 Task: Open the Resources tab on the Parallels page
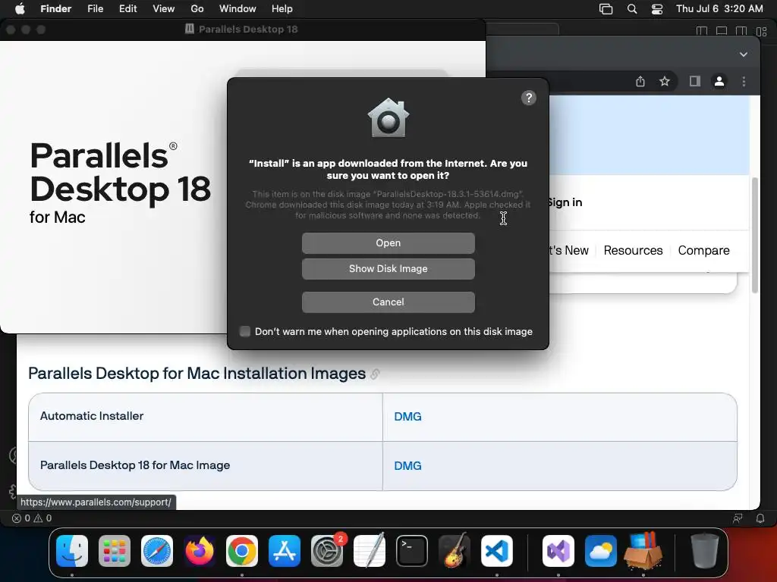coord(633,250)
